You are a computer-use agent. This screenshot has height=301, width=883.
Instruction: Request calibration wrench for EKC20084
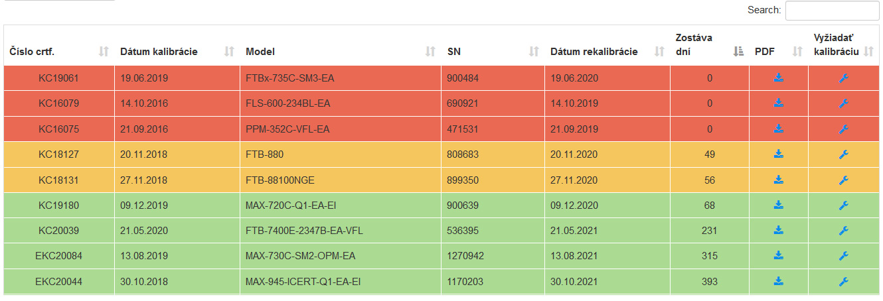click(x=844, y=256)
